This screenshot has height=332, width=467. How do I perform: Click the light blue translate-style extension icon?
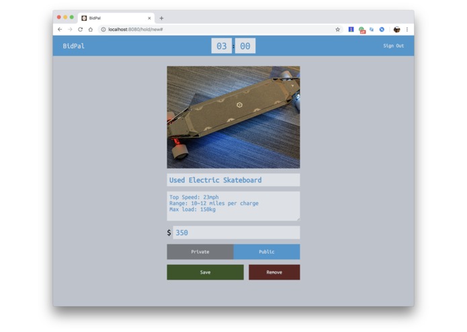(x=372, y=30)
